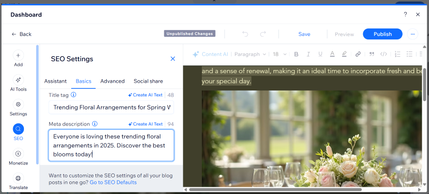The height and width of the screenshot is (194, 429).
Task: Click the highlighted paragraph text in editor
Action: 312,76
